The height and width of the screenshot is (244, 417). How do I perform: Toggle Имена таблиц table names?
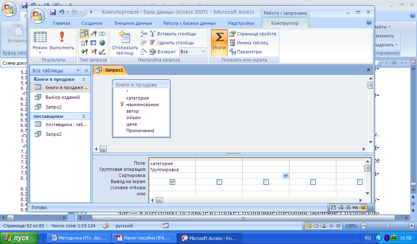(249, 43)
